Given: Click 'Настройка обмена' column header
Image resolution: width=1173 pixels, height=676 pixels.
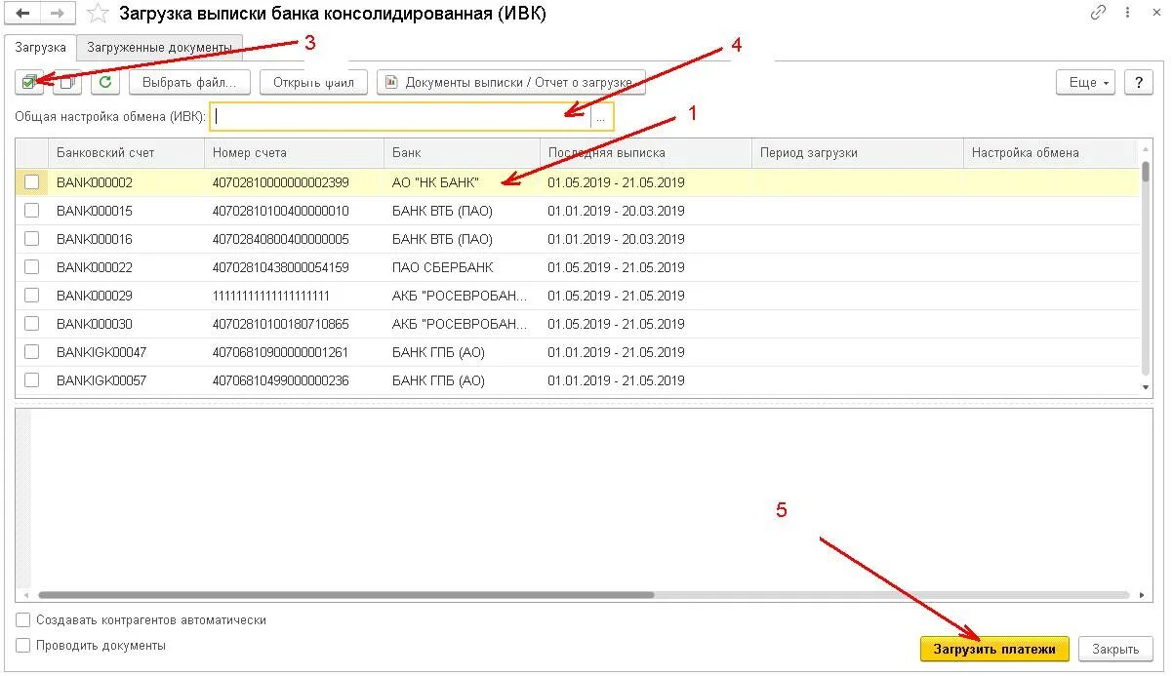Looking at the screenshot, I should click(1050, 153).
